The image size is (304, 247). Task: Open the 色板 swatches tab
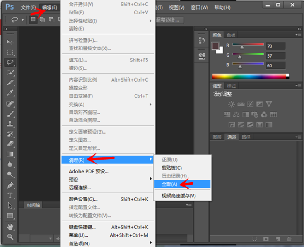pos(230,35)
